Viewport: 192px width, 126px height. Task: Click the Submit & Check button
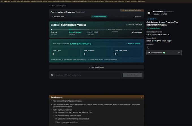click(133, 75)
